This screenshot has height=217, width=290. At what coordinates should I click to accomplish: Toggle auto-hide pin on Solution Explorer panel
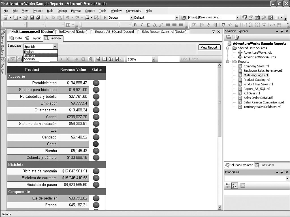(282, 31)
